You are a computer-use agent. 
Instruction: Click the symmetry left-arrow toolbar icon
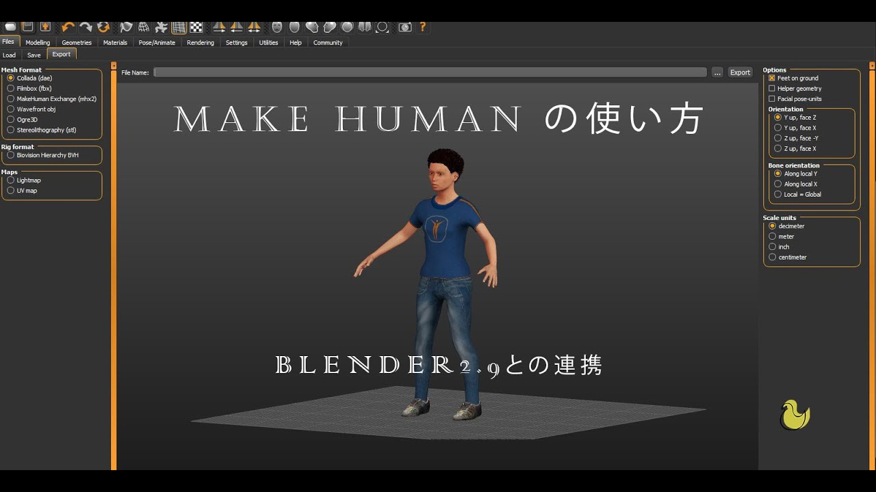(x=236, y=27)
